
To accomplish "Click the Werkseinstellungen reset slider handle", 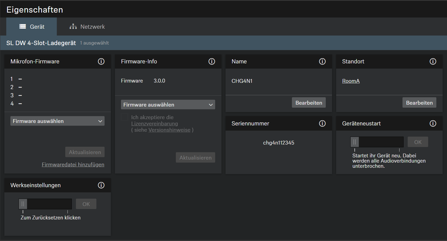I will (23, 204).
